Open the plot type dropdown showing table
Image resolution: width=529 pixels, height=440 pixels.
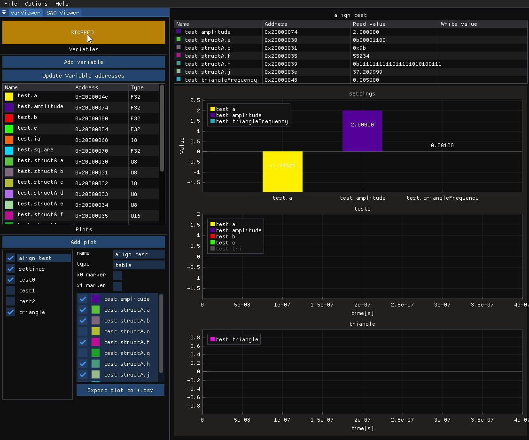(139, 265)
